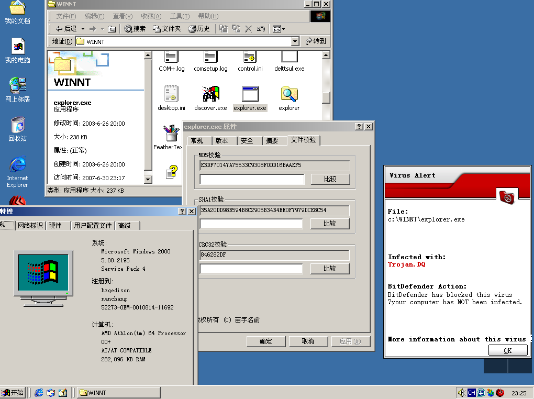Select the desktop.ini file

pos(171,98)
